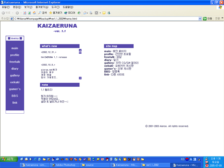Expand the address bar dropdown arrow
Screen dimensions: 224x168
click(200, 18)
